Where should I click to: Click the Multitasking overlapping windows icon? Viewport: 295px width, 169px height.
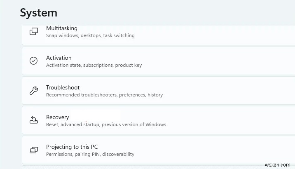click(x=34, y=31)
